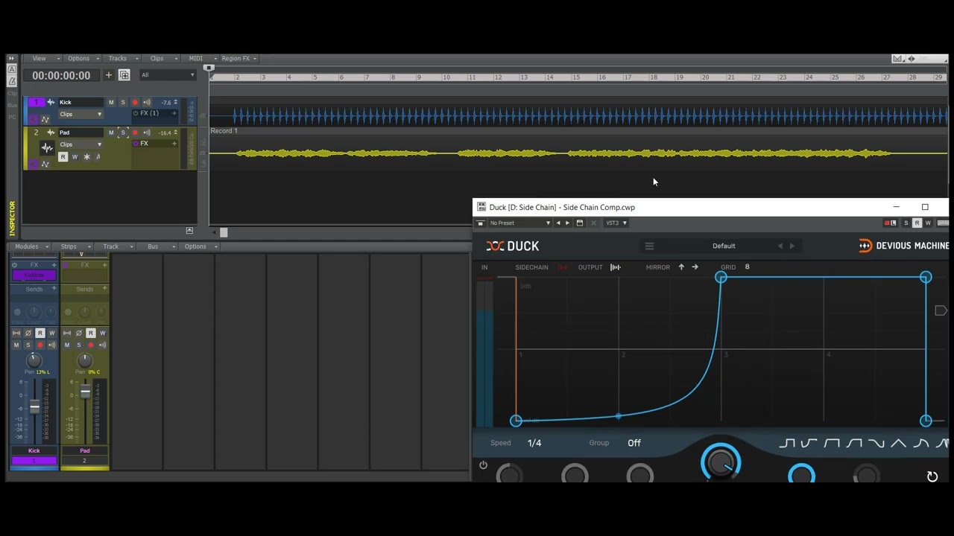The image size is (954, 536).
Task: Add a send to the Kick strip
Action: 54,288
